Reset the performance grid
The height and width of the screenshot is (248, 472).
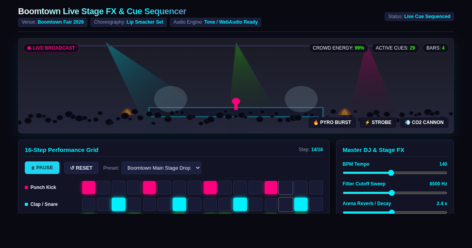click(81, 168)
